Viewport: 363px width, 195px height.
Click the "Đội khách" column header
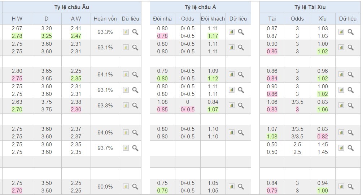pyautogui.click(x=213, y=19)
